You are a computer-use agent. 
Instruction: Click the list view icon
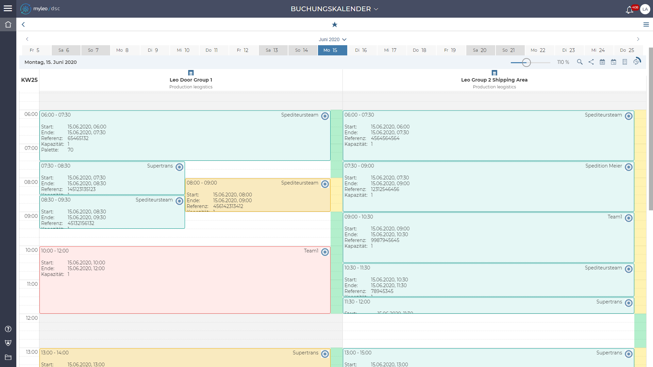625,62
